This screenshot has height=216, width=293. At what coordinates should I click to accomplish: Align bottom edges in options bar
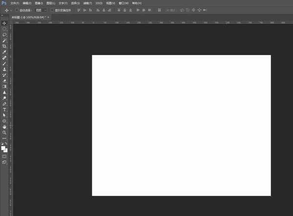pyautogui.click(x=91, y=10)
